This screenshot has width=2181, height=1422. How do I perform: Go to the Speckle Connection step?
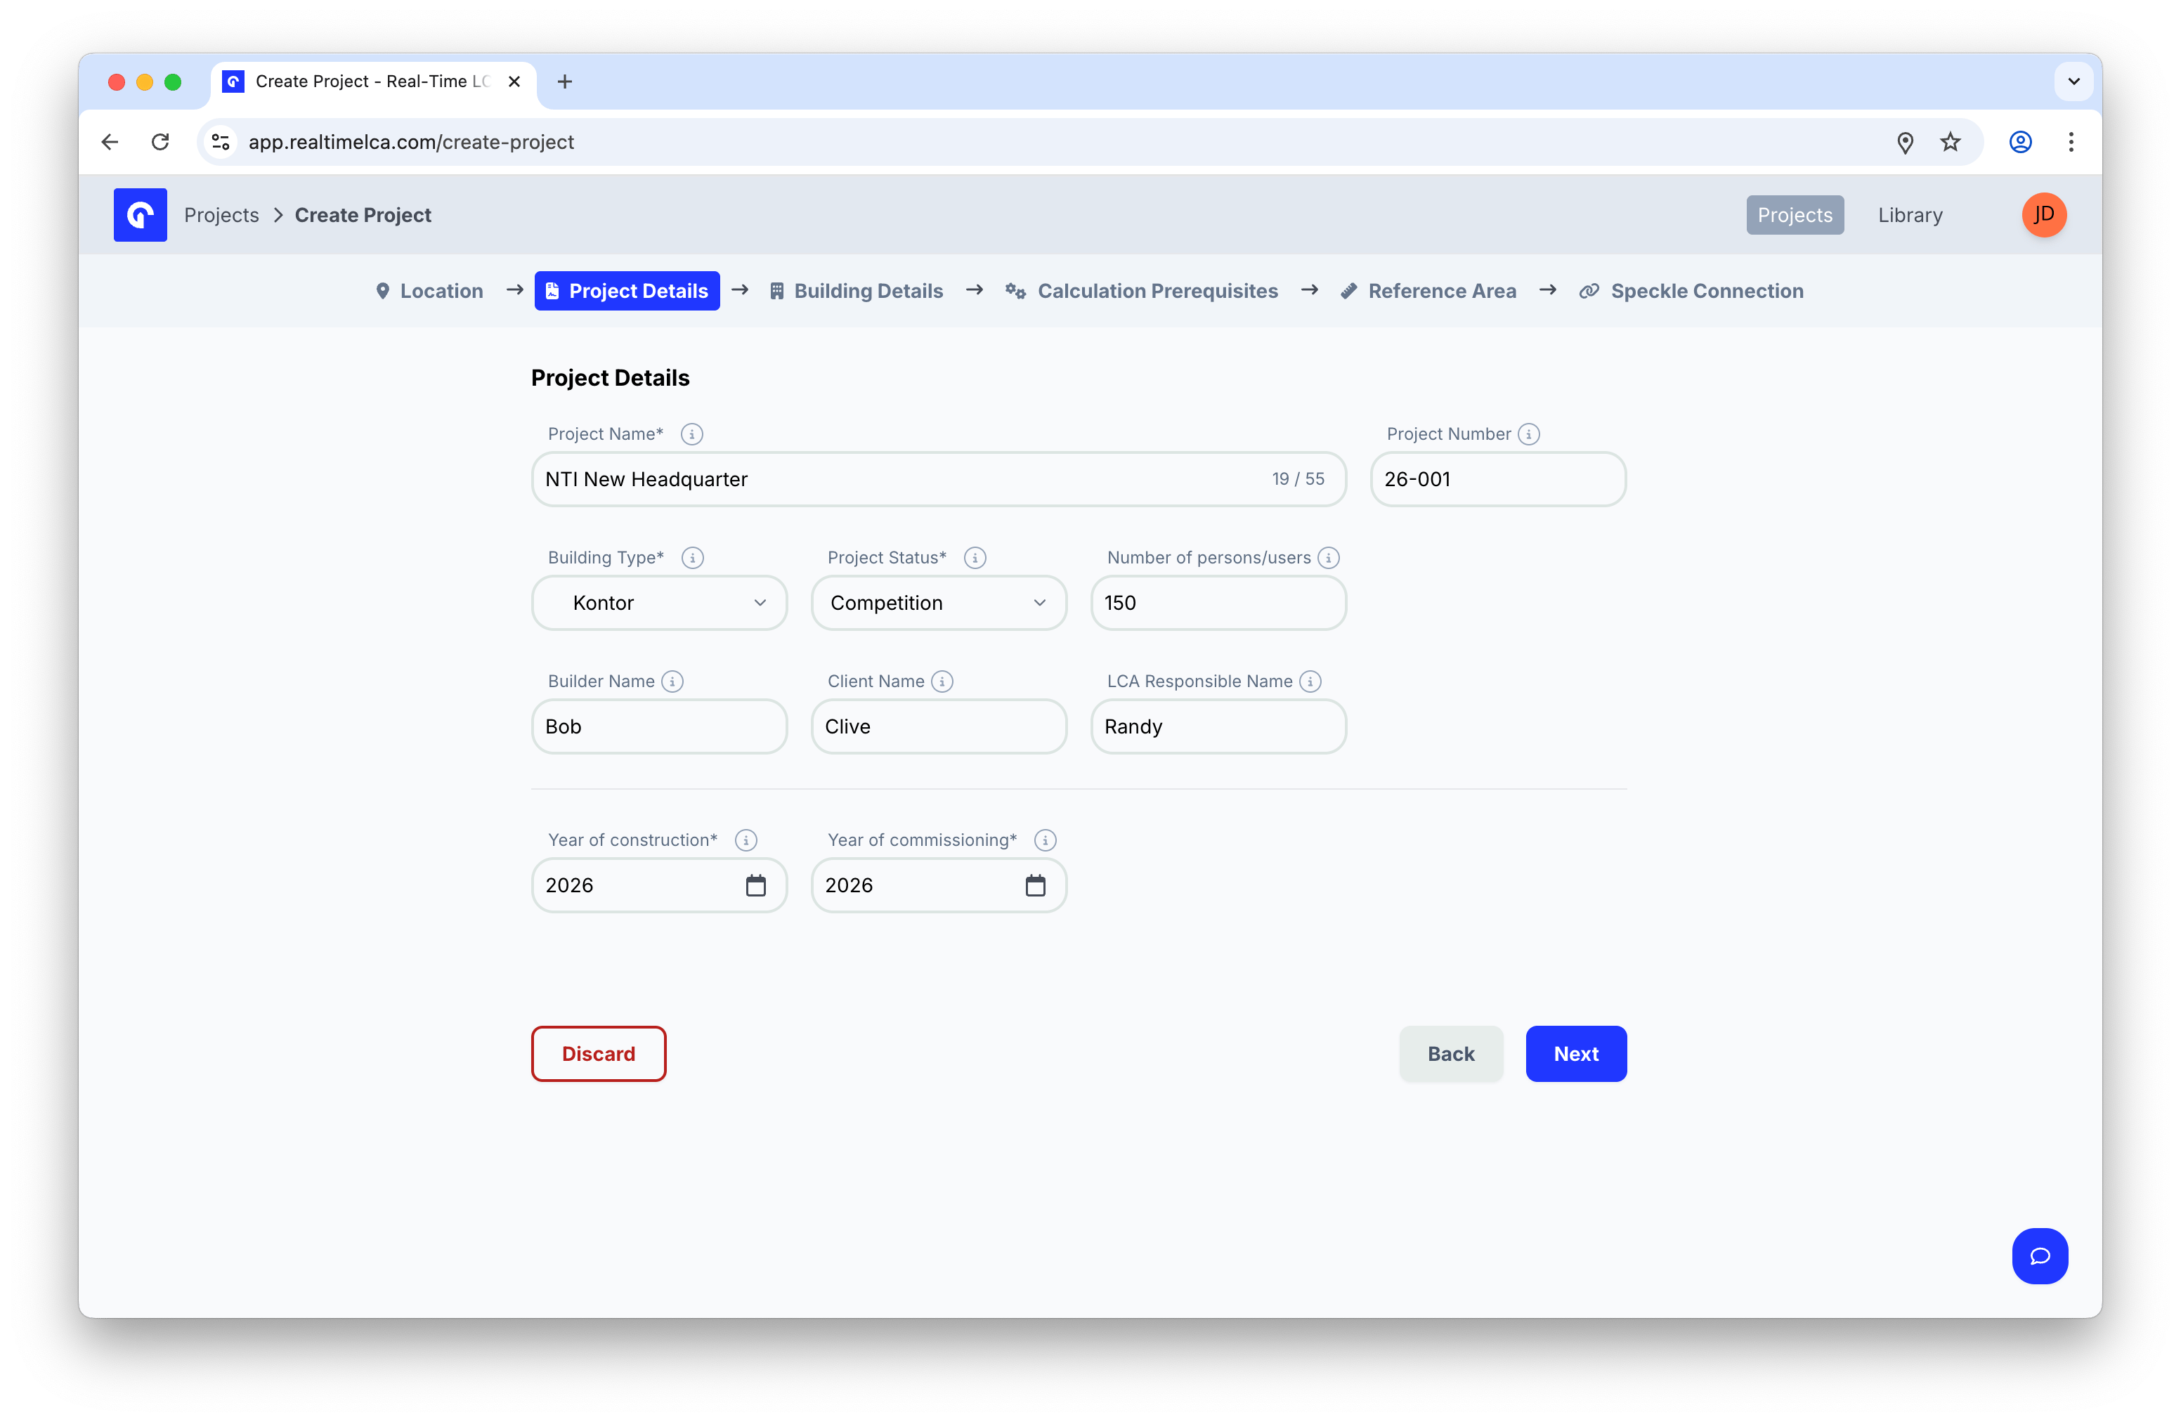tap(1691, 292)
